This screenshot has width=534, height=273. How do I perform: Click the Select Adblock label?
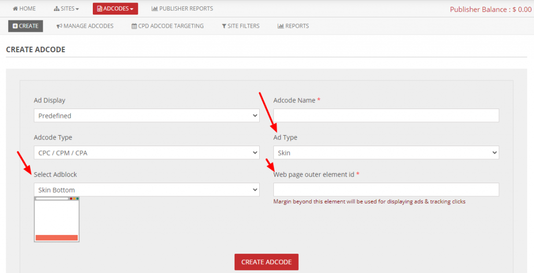(x=55, y=174)
